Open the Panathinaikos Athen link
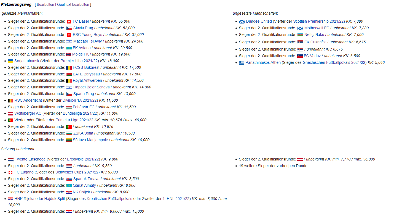This screenshot has width=402, height=216. [x=263, y=63]
